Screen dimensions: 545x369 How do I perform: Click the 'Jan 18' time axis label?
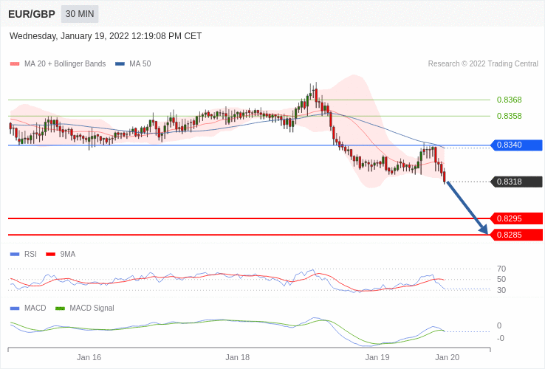pos(237,357)
